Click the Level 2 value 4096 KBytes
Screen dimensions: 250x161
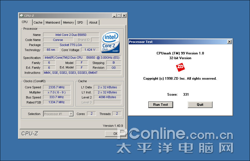[x=108, y=97]
